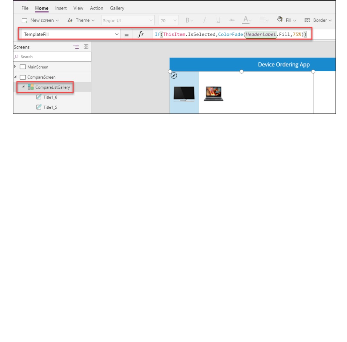The width and height of the screenshot is (347, 342).
Task: Click the MainScreen screen icon
Action: [23, 67]
